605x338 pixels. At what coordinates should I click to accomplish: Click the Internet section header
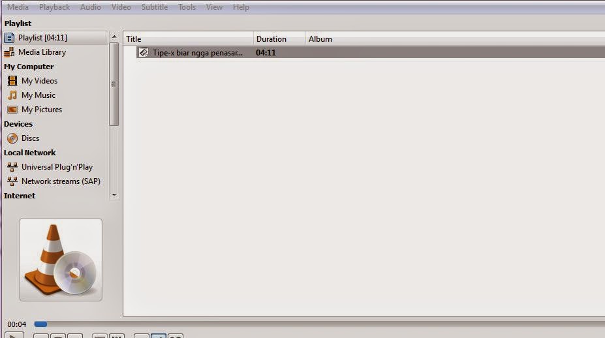tap(20, 196)
